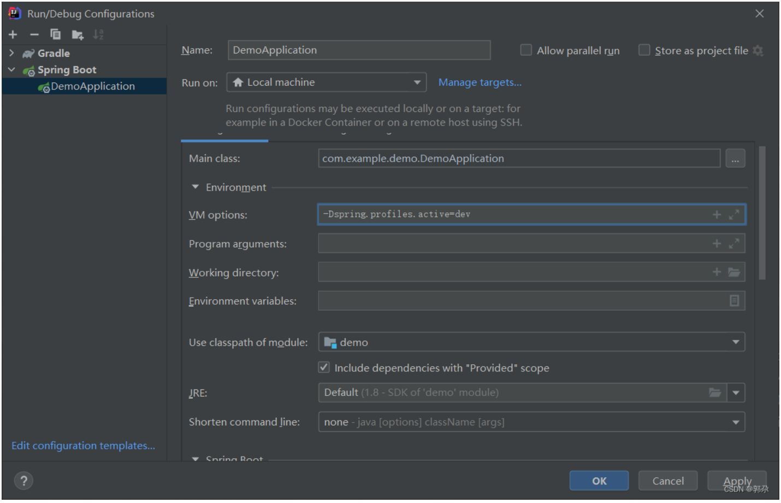781x503 pixels.
Task: Close the Run/Debug Configurations dialog
Action: tap(760, 14)
